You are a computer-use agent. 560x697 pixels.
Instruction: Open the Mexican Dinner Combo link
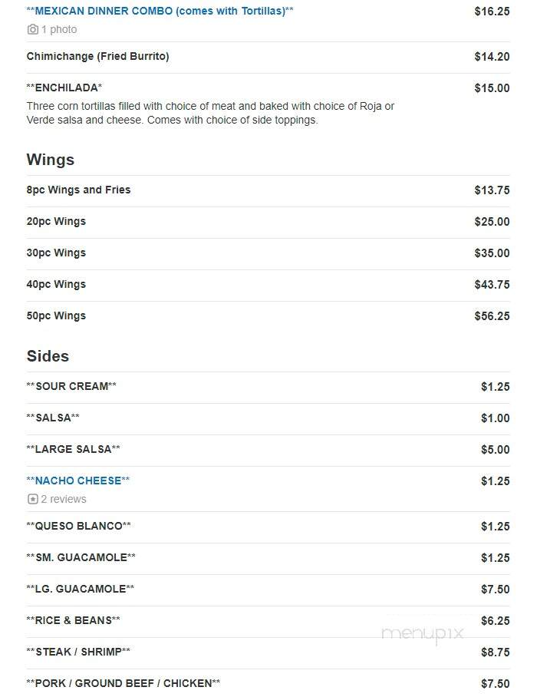pyautogui.click(x=160, y=11)
